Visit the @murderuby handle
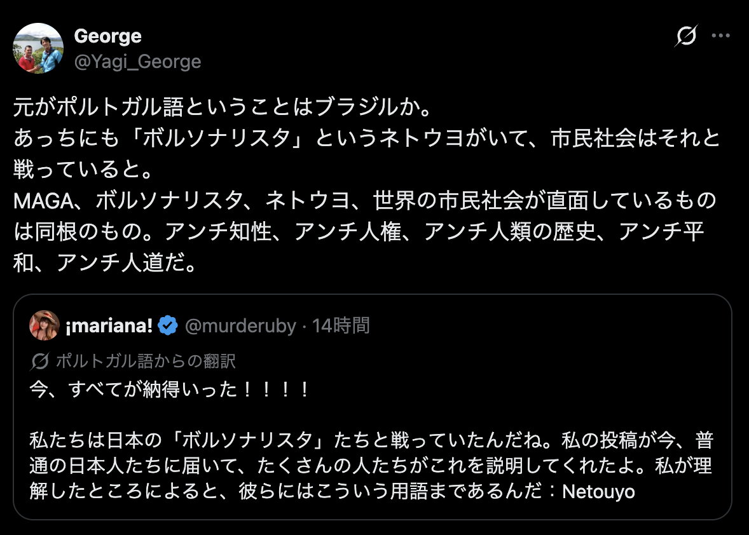The width and height of the screenshot is (749, 535). 240,326
